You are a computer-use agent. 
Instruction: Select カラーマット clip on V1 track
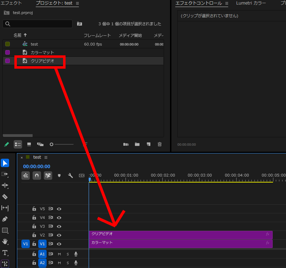pos(181,244)
